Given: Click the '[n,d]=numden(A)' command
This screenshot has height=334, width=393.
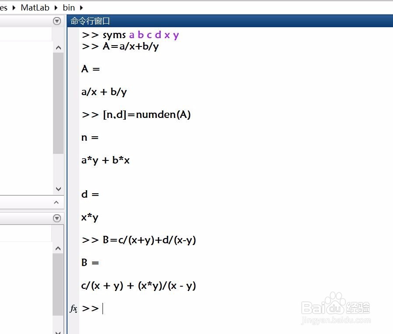Looking at the screenshot, I should pos(136,114).
